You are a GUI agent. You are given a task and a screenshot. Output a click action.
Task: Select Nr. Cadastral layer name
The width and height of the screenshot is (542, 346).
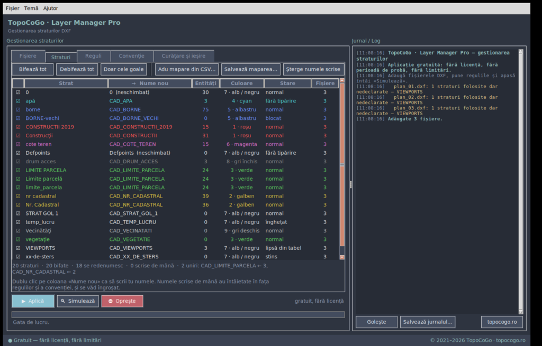pos(42,205)
